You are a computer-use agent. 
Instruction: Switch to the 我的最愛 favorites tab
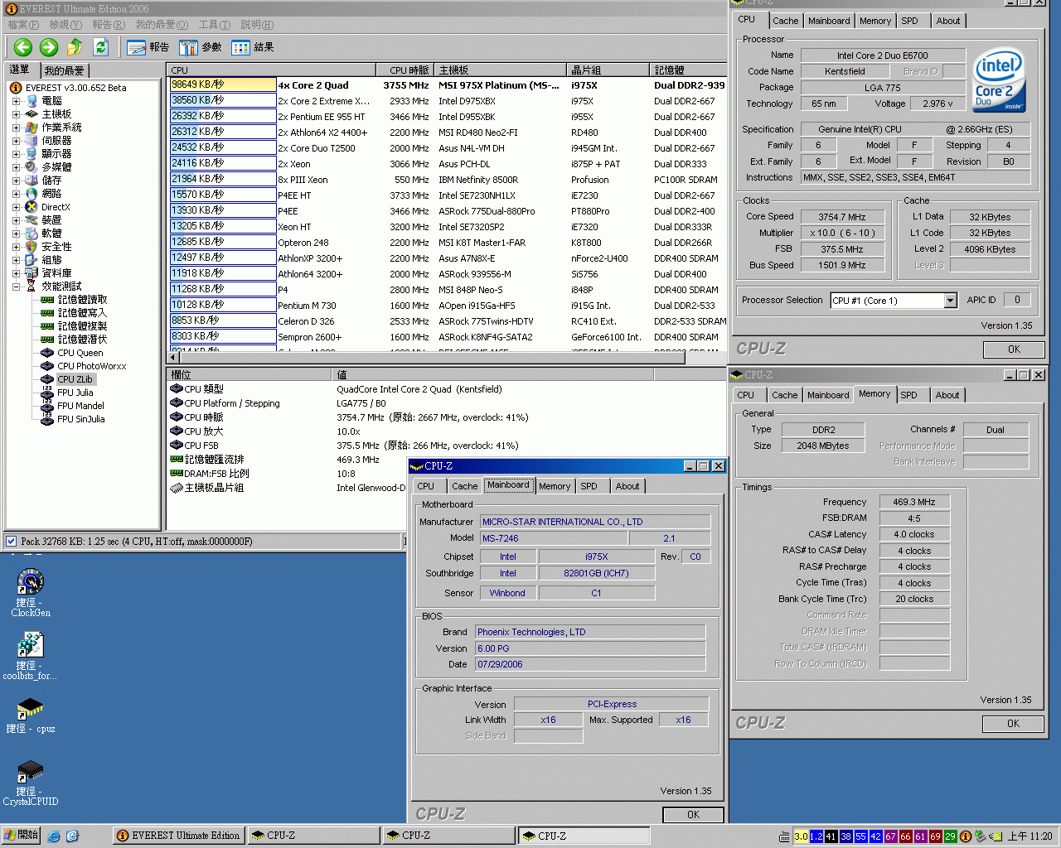(x=64, y=70)
